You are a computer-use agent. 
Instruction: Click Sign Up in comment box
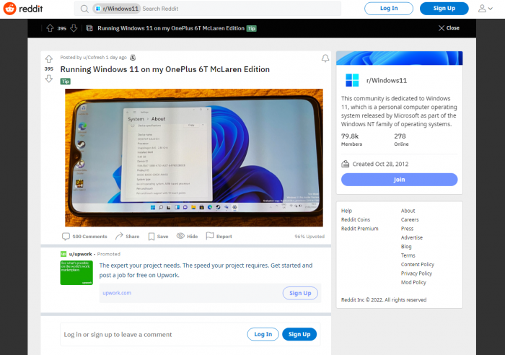tap(299, 334)
